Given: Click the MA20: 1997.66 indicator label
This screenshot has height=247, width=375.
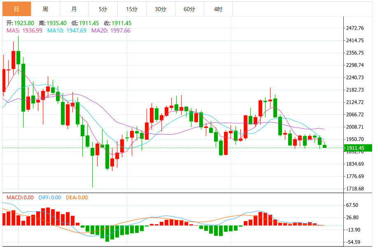Looking at the screenshot, I should 111,30.
